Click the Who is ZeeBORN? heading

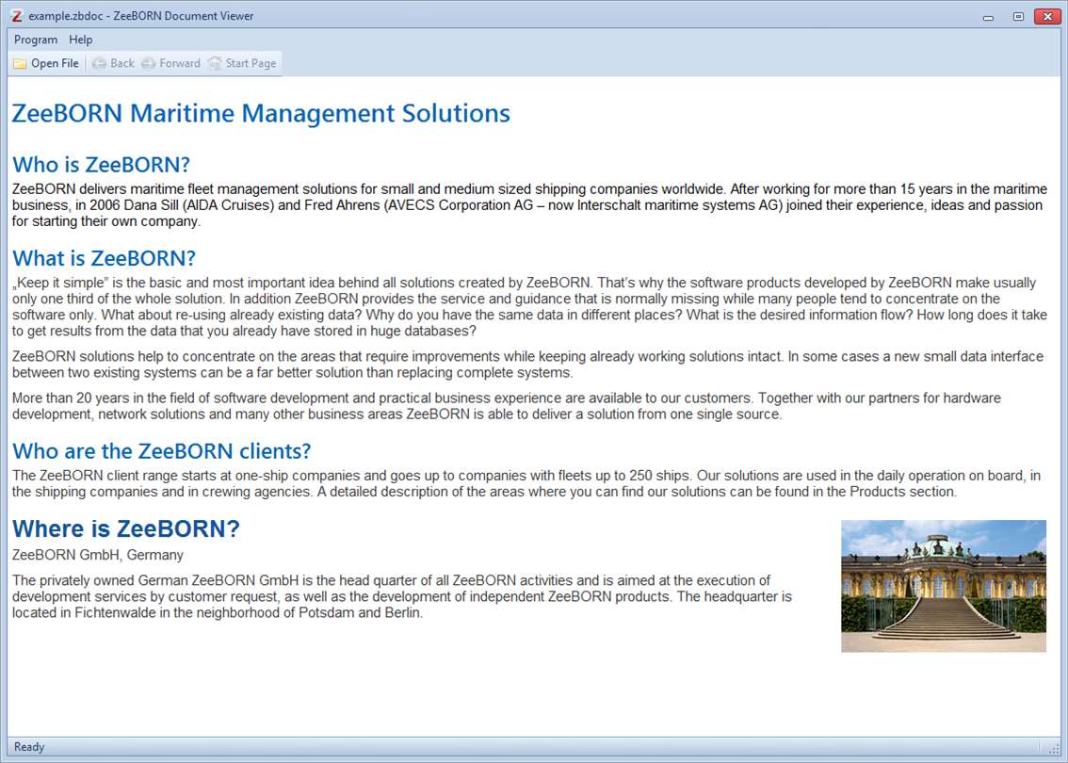[101, 164]
